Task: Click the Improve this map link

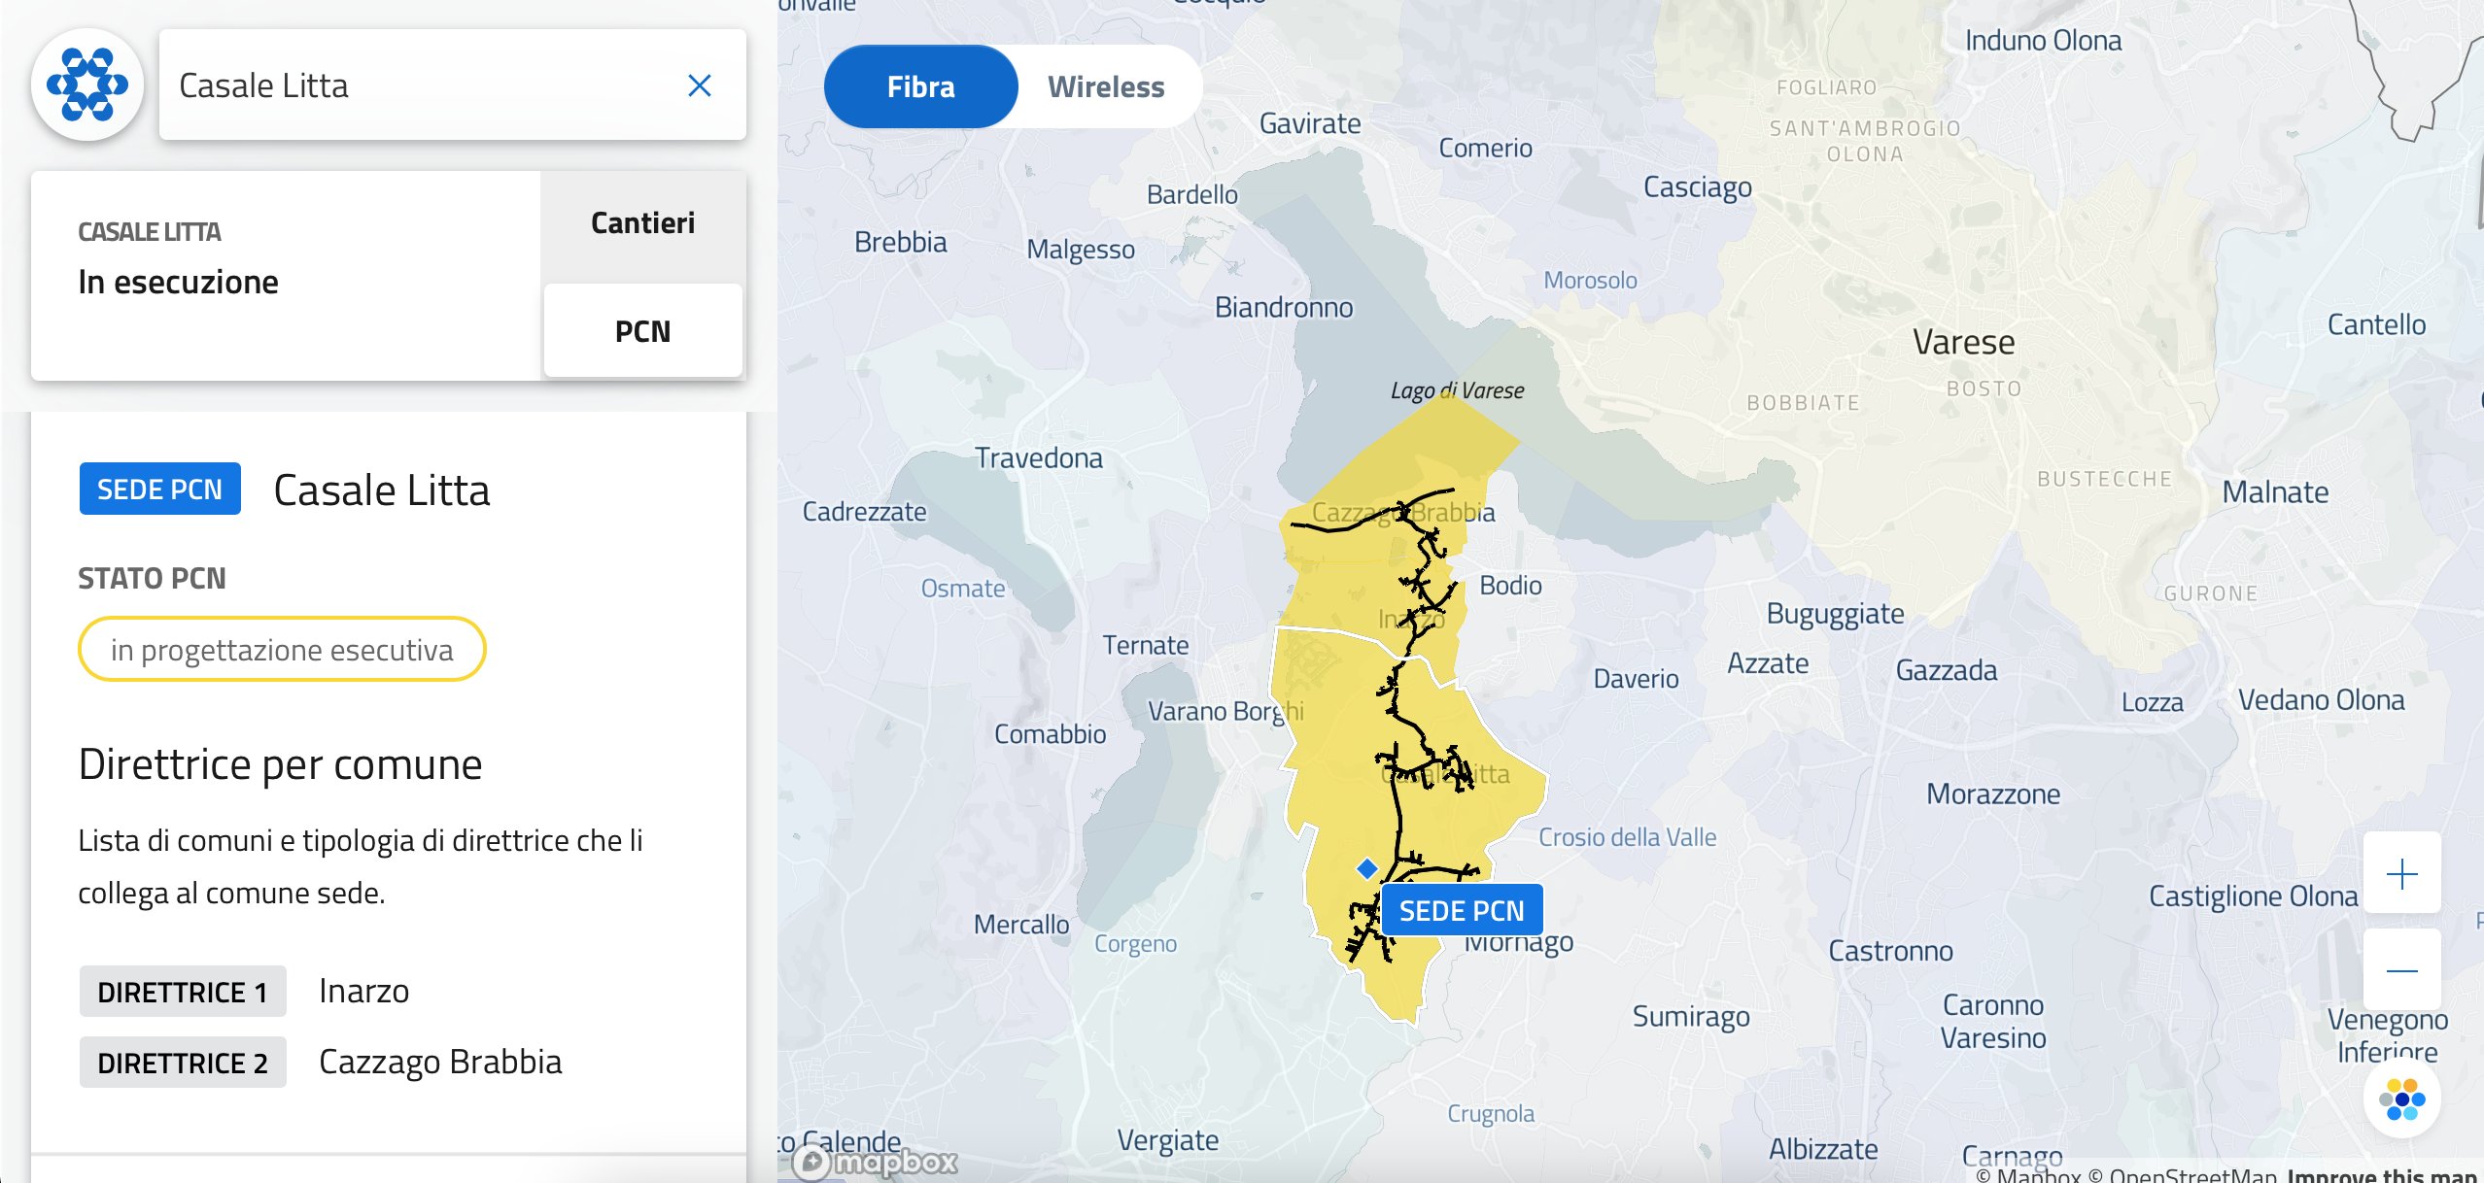Action: pyautogui.click(x=2381, y=1175)
